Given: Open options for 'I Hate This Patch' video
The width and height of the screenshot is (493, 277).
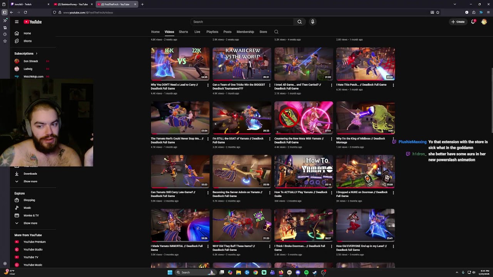Looking at the screenshot, I should pyautogui.click(x=393, y=85).
